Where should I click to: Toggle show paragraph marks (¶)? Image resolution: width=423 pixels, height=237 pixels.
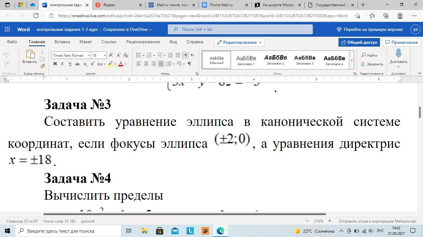click(189, 64)
